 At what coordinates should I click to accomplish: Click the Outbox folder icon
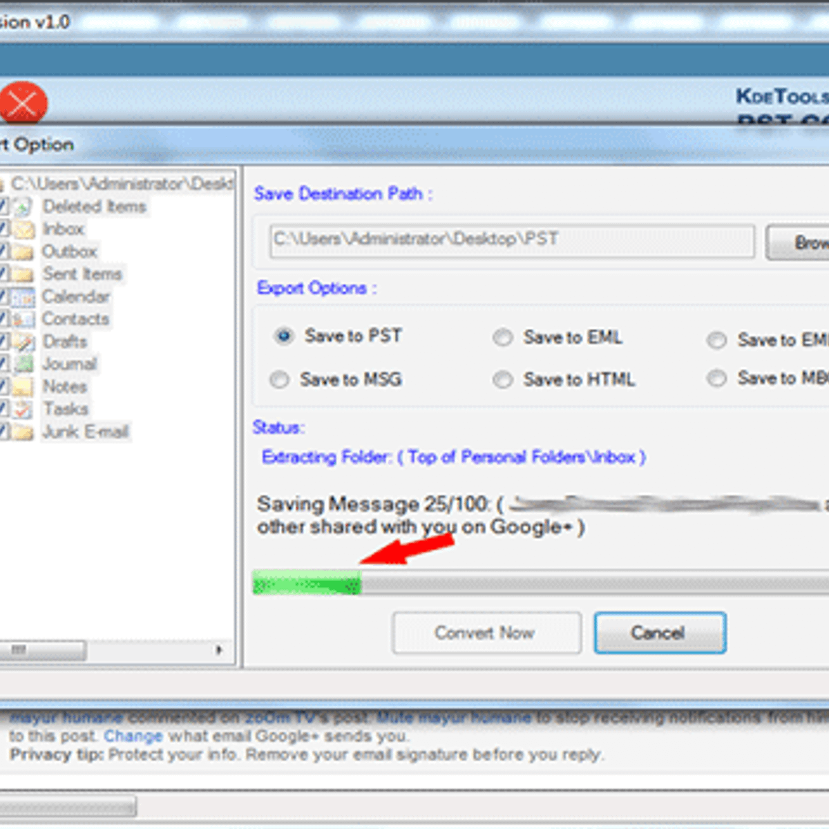23,251
